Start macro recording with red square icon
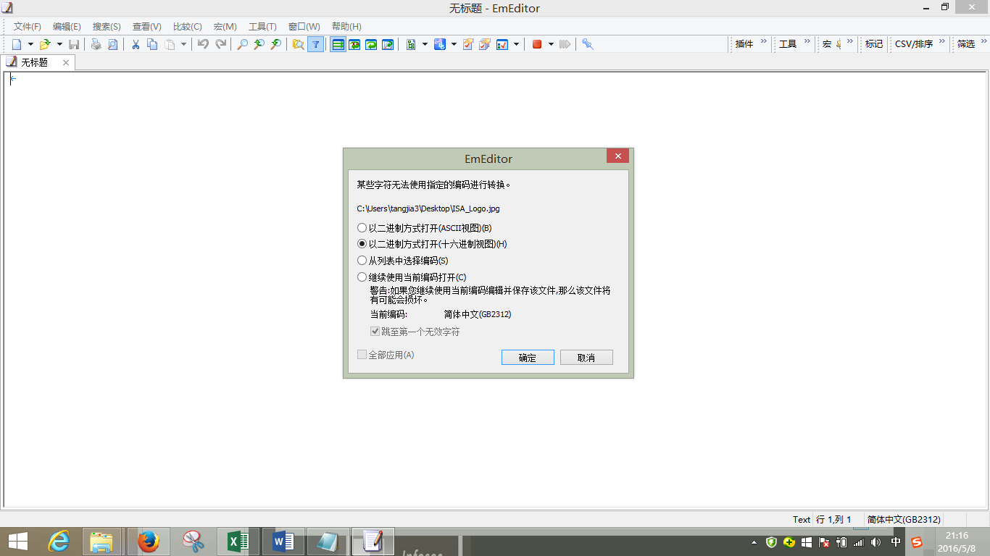Image resolution: width=990 pixels, height=556 pixels. click(537, 44)
